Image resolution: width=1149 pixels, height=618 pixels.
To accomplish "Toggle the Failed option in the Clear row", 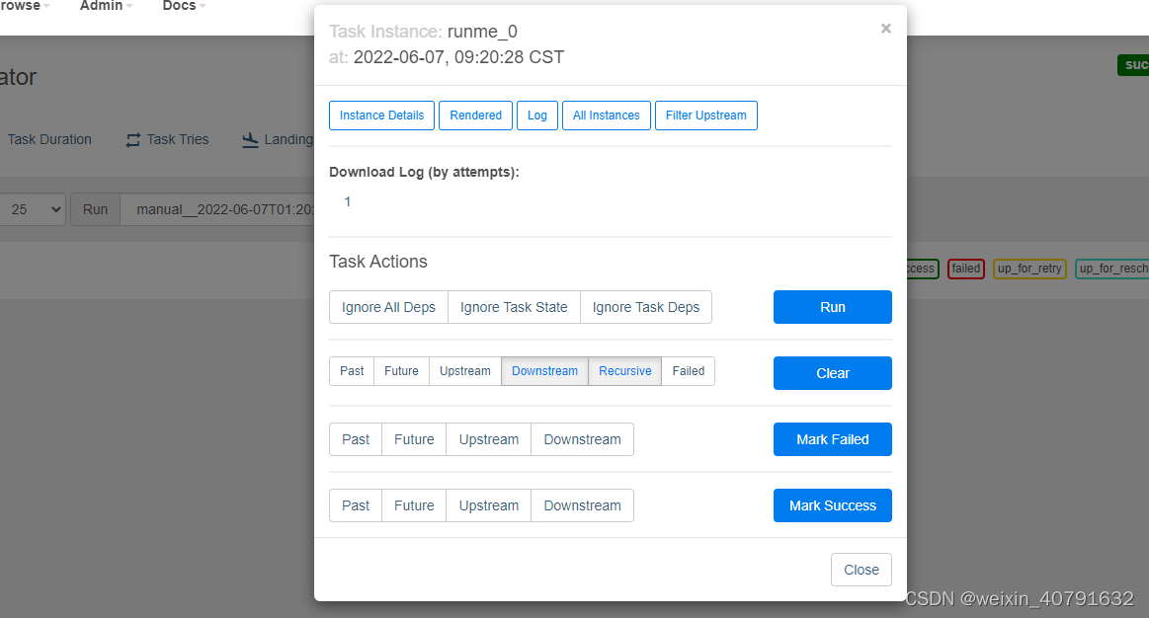I will pos(688,371).
